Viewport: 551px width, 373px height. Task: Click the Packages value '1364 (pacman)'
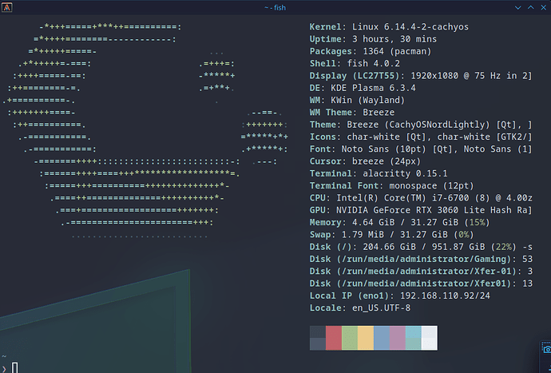click(x=397, y=51)
